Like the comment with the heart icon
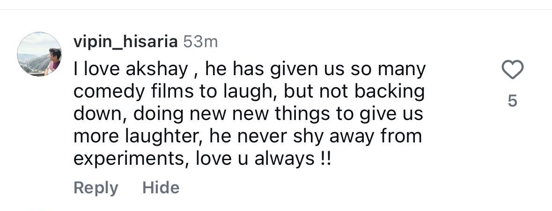552x211 pixels. (512, 70)
